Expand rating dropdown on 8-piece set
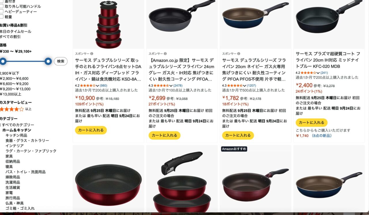 click(x=97, y=86)
